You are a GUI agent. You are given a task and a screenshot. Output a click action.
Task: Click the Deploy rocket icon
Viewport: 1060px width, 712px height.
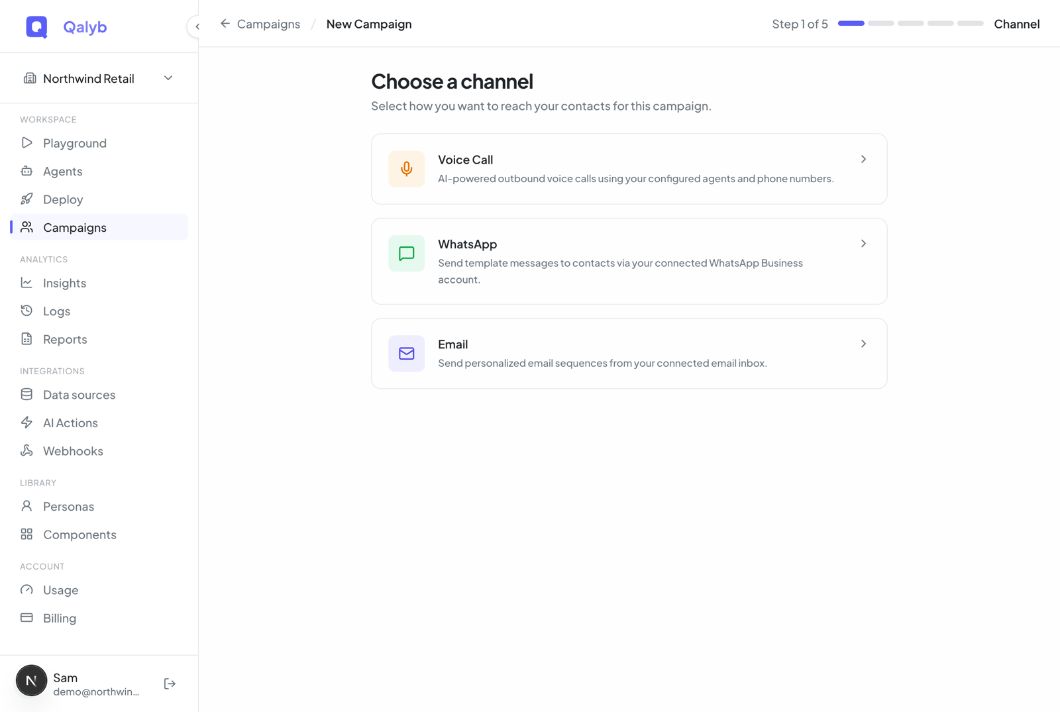coord(26,199)
